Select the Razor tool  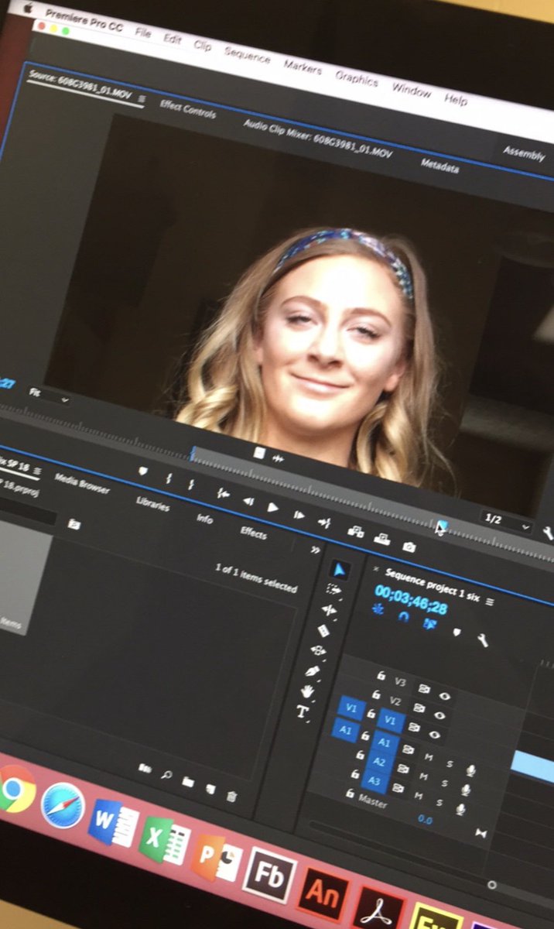pos(324,630)
